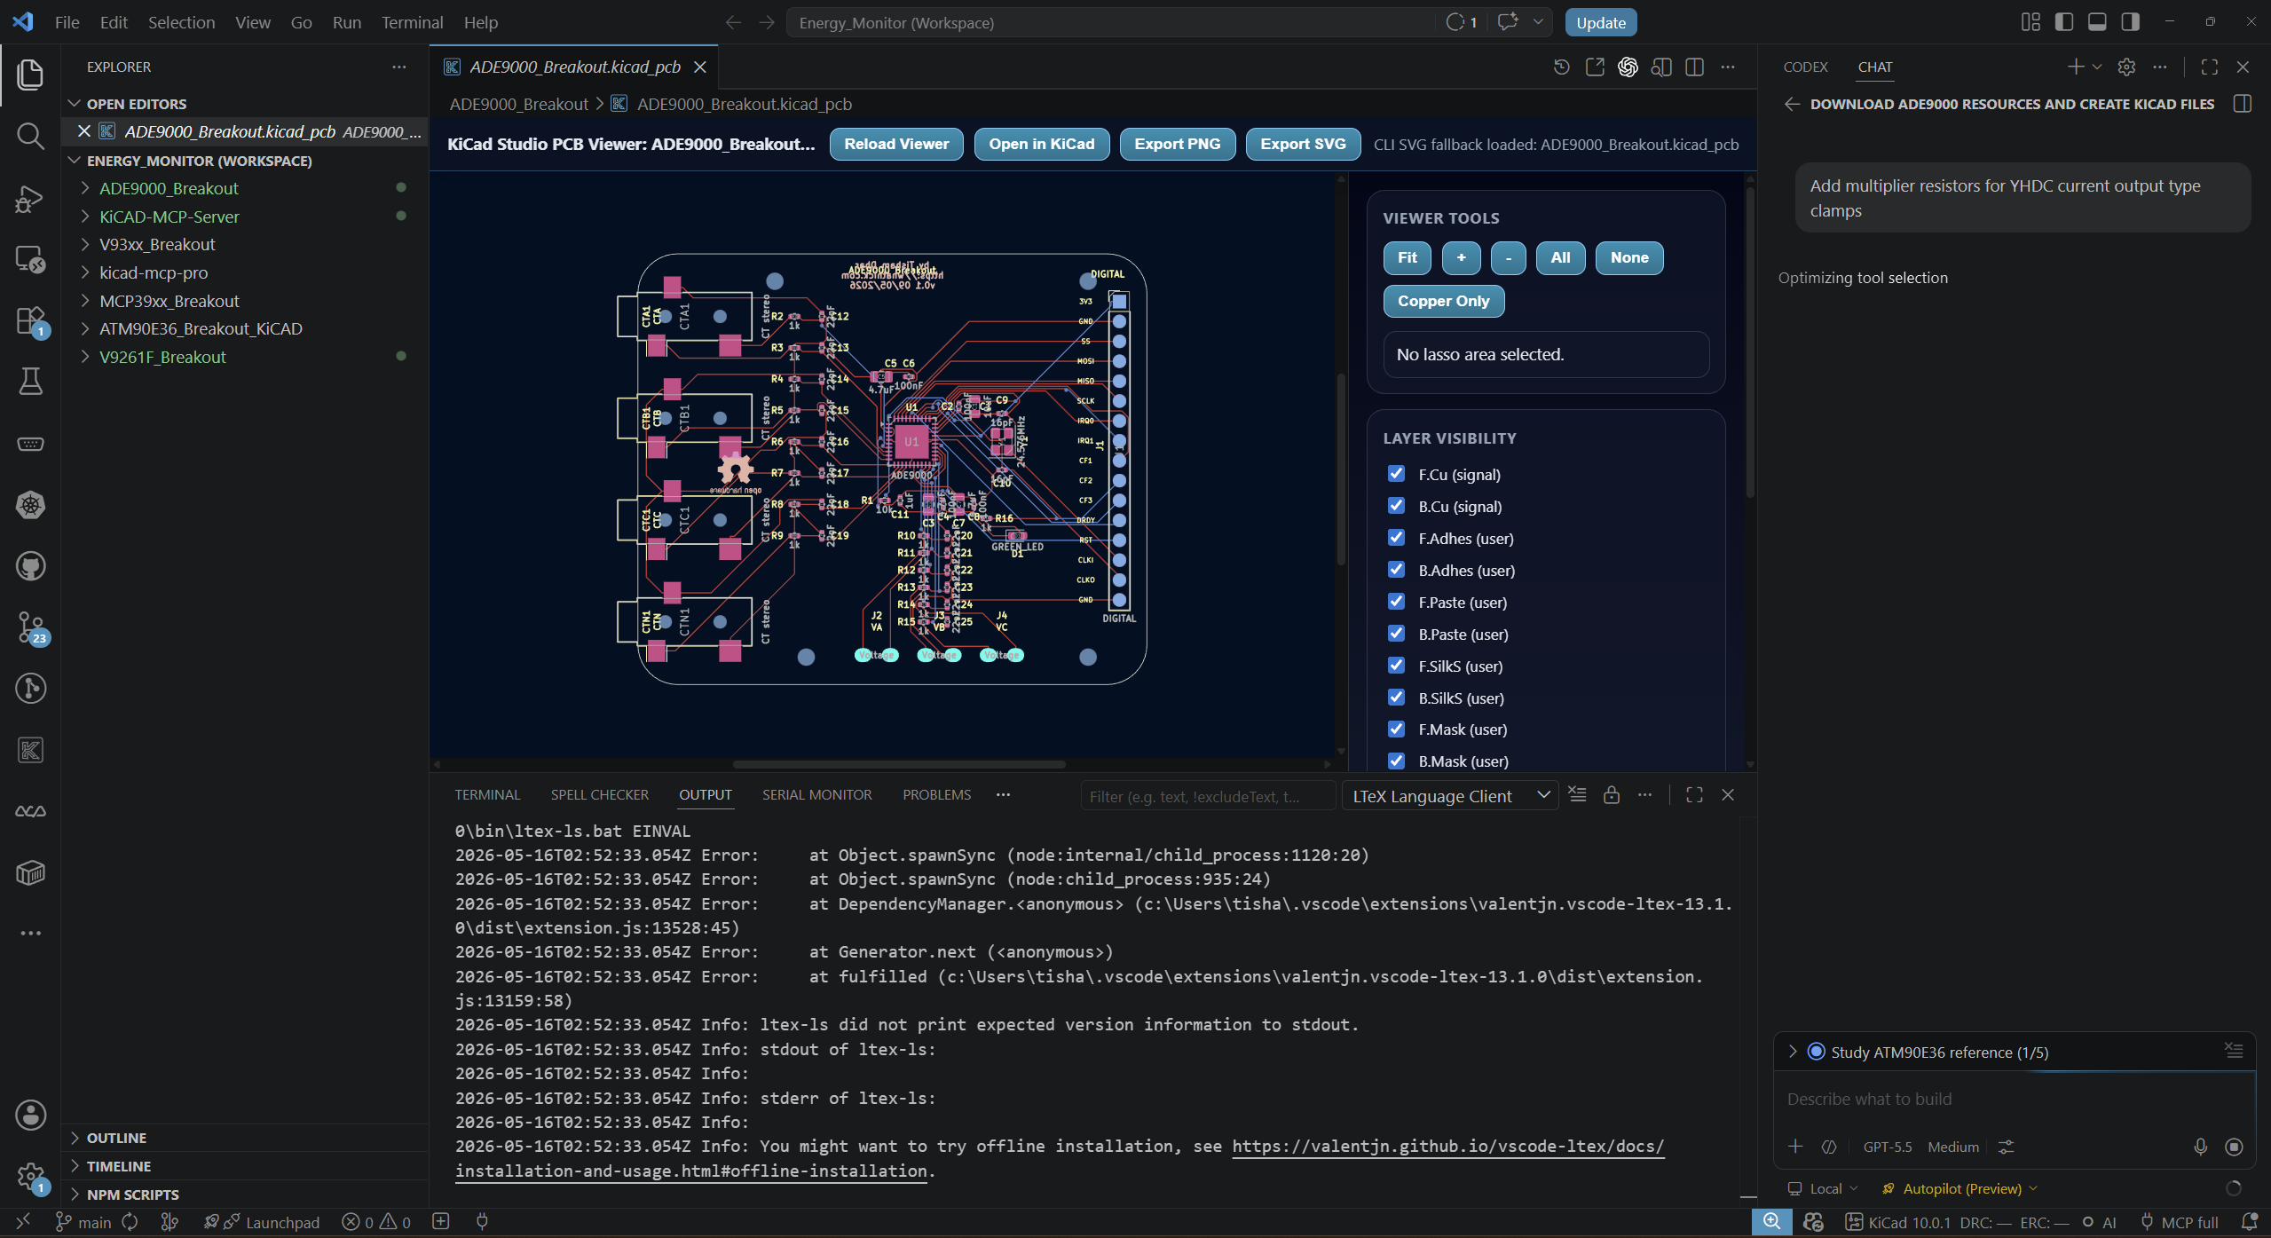The image size is (2271, 1238).
Task: Start voice input with microphone icon
Action: [x=2200, y=1147]
